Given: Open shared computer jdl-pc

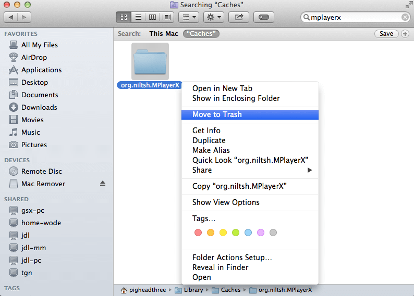Looking at the screenshot, I should coord(31,260).
